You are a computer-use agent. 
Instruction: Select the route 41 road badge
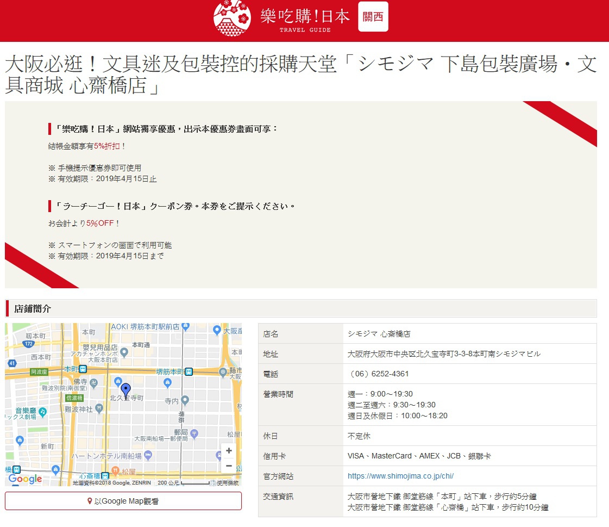click(x=12, y=363)
